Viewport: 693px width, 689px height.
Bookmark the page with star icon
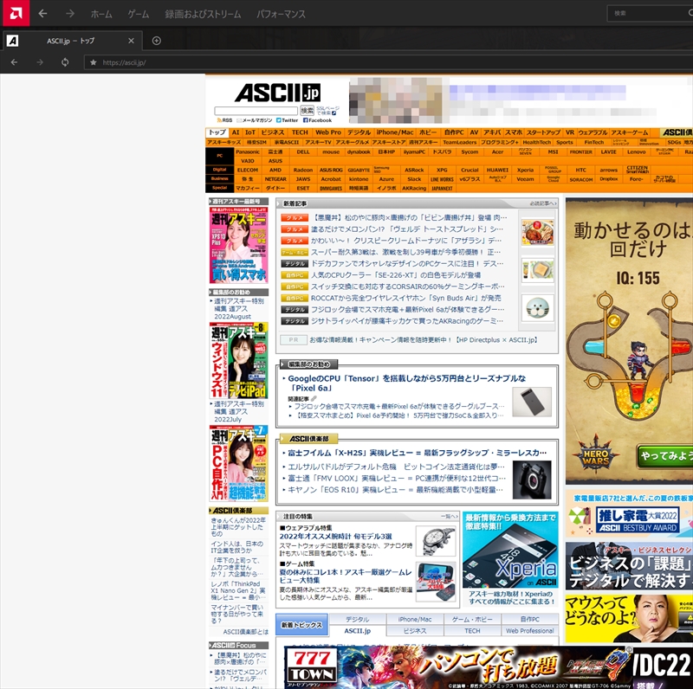coord(94,62)
